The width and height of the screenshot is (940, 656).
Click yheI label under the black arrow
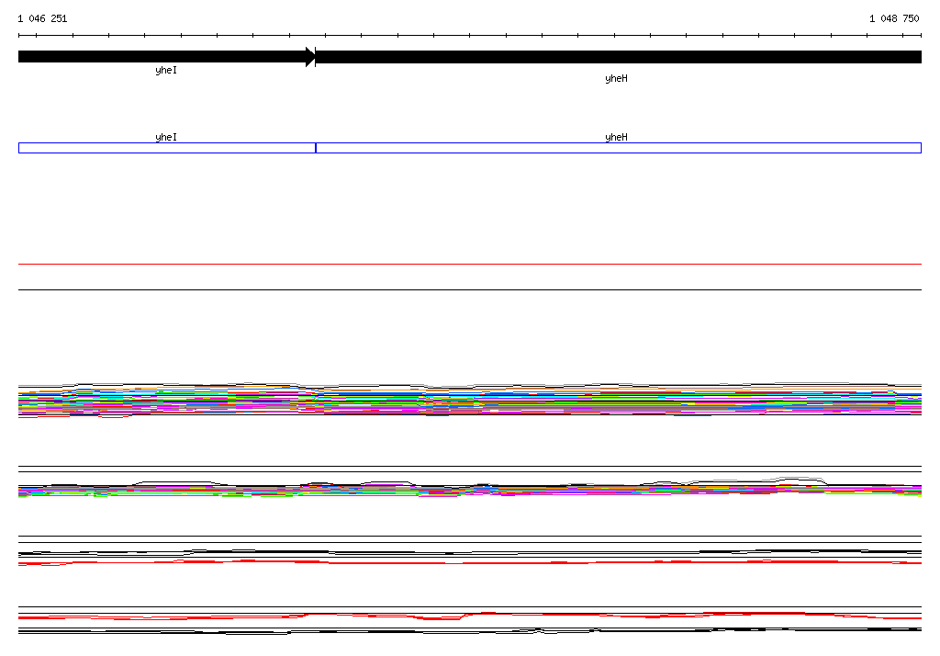tap(166, 71)
